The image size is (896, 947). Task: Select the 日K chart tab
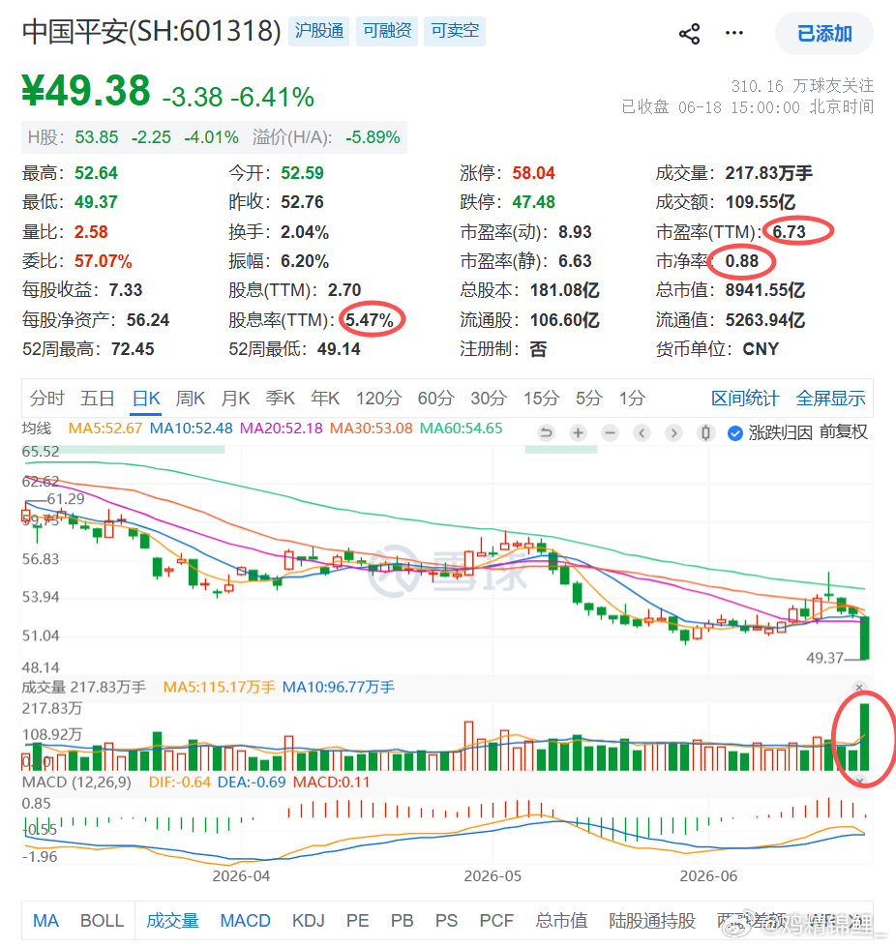pyautogui.click(x=146, y=399)
